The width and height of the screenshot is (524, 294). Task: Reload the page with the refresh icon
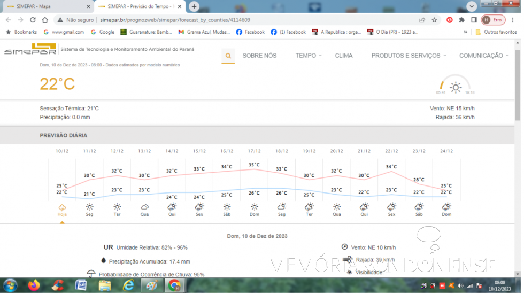point(33,20)
